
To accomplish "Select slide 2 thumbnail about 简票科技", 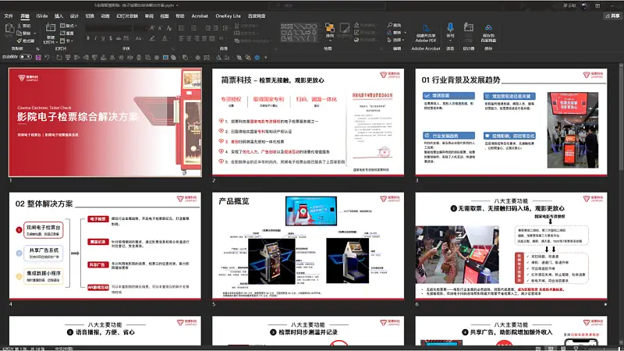I will point(308,122).
